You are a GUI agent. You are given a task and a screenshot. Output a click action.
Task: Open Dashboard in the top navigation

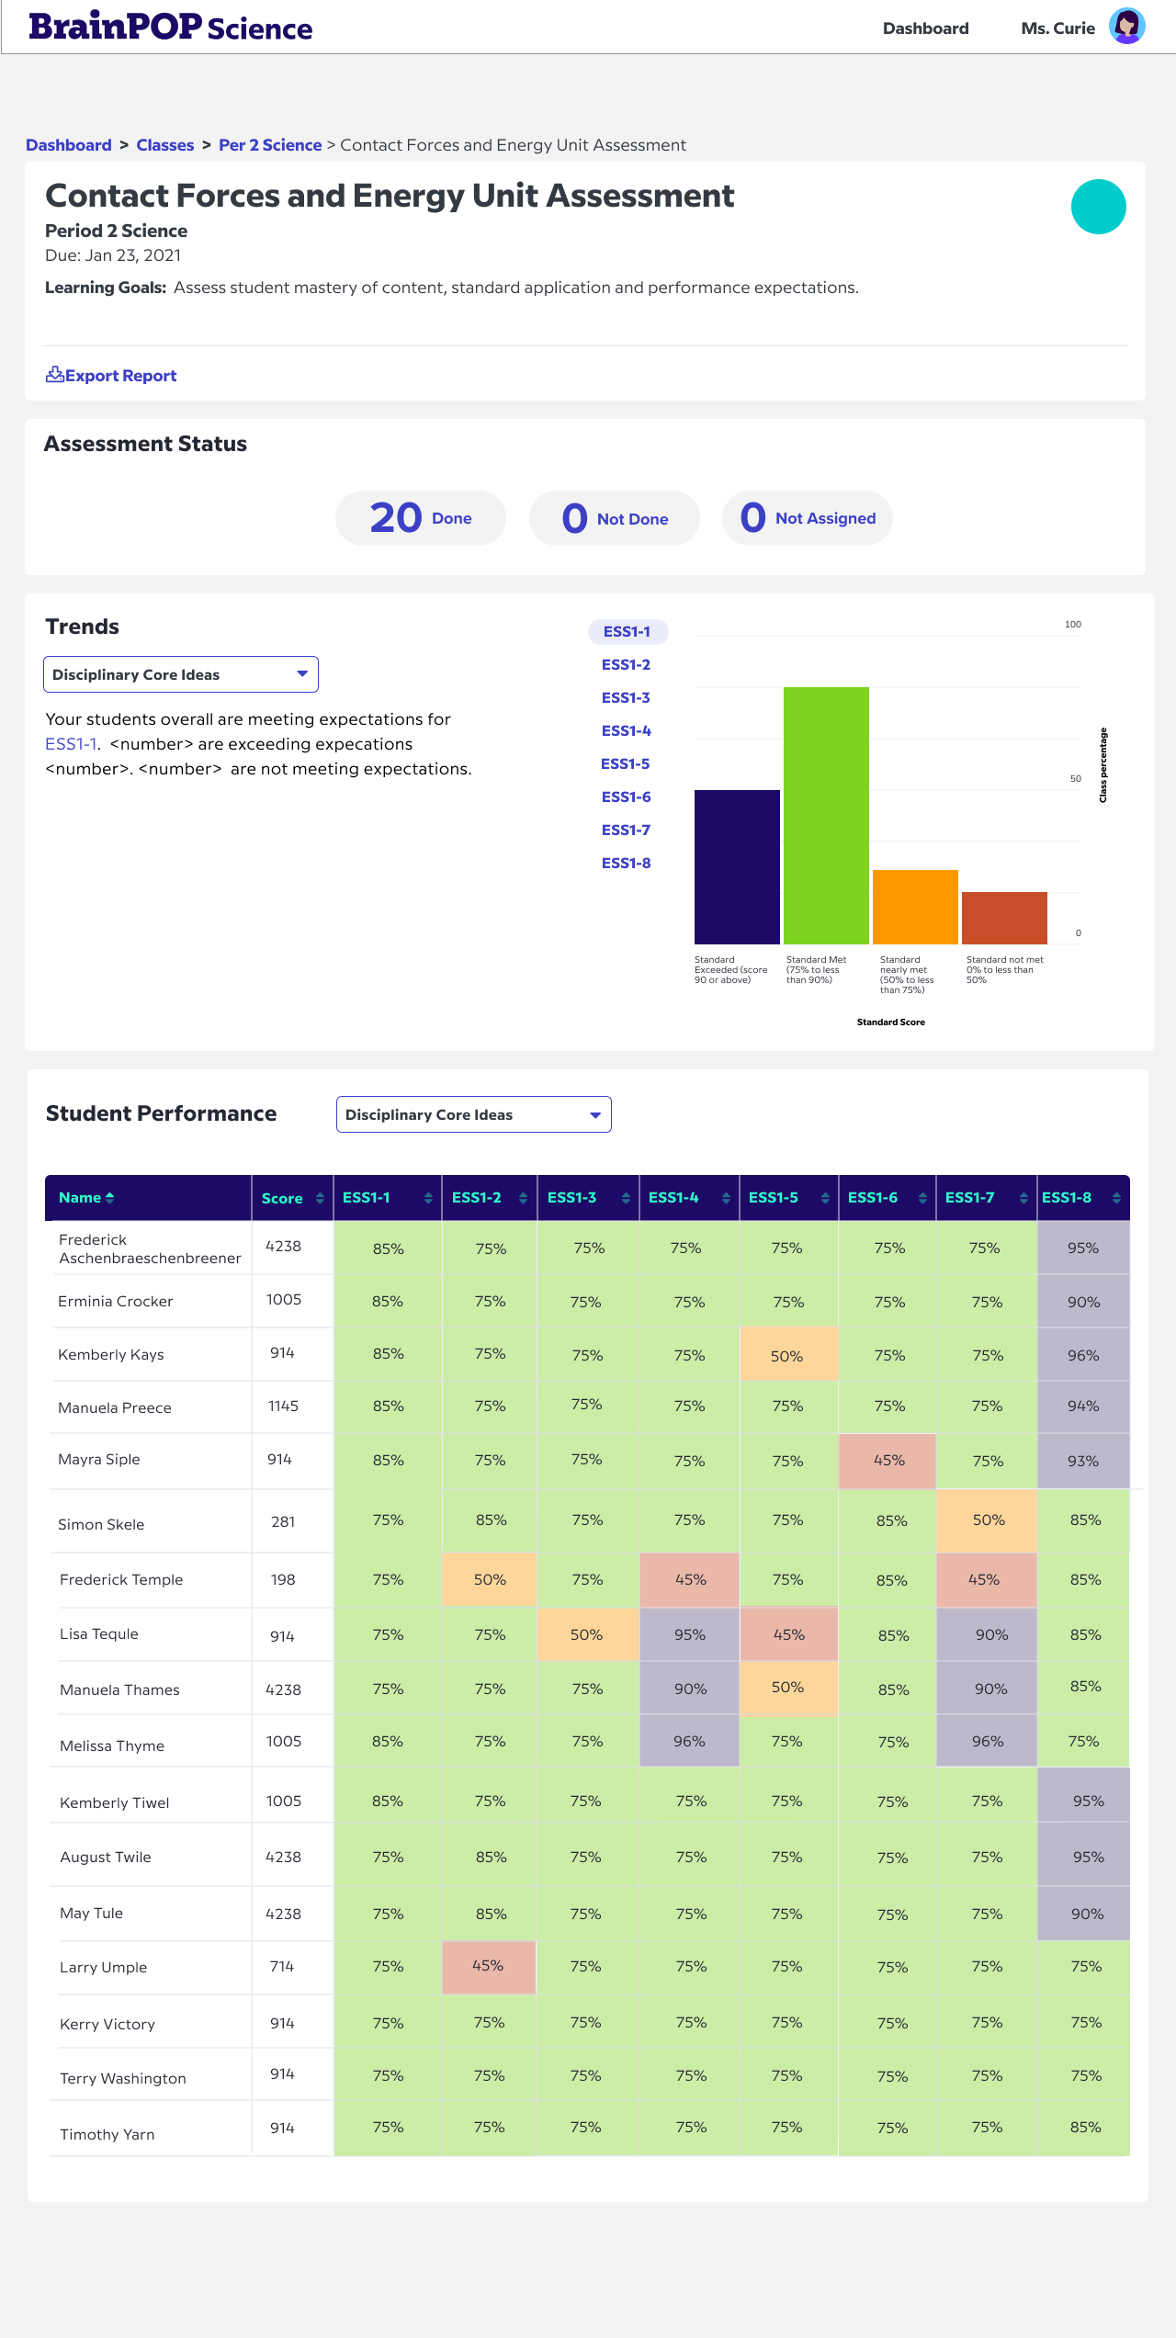pyautogui.click(x=925, y=28)
